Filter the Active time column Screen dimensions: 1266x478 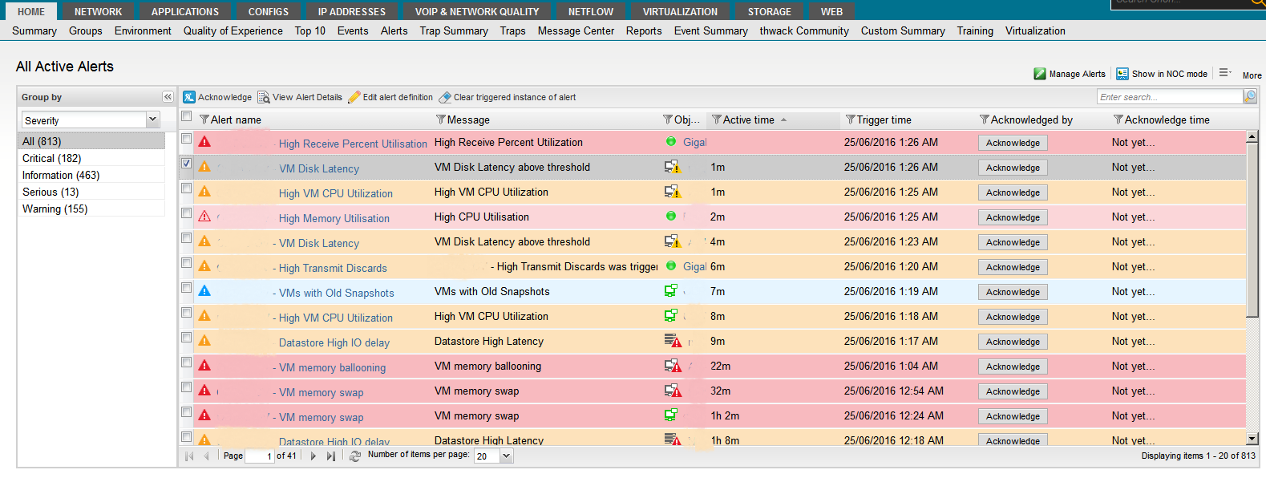click(717, 119)
